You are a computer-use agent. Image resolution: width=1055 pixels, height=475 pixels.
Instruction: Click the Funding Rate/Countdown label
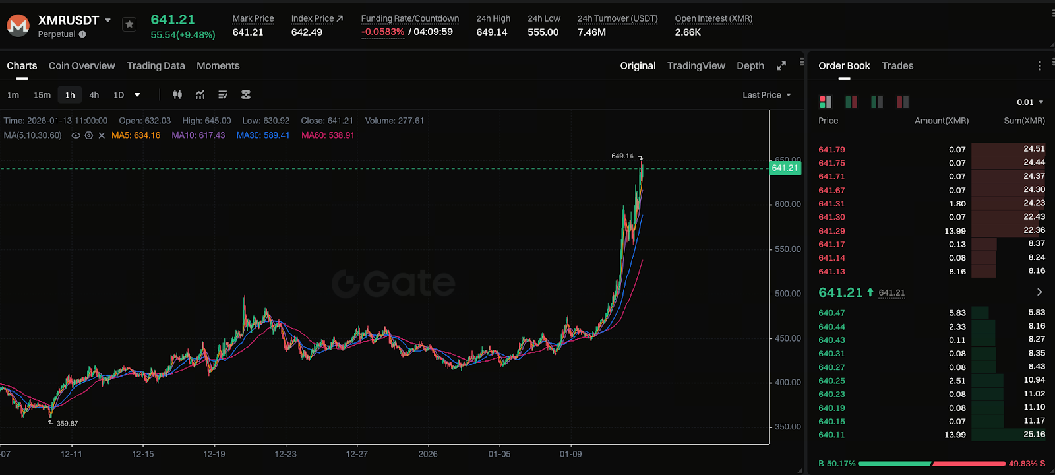click(410, 19)
